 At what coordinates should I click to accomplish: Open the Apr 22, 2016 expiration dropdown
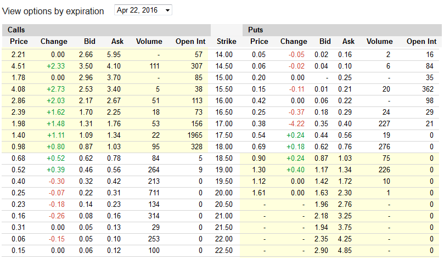click(x=143, y=10)
